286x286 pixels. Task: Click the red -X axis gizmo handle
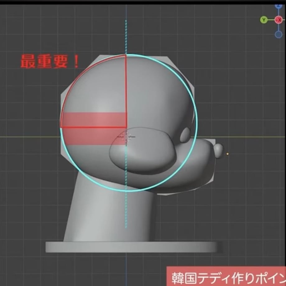click(279, 20)
